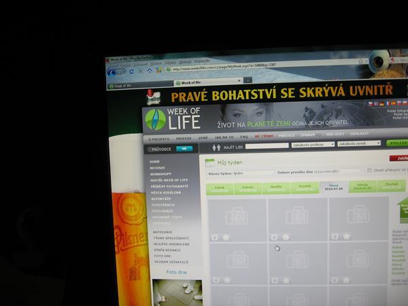Image resolution: width=408 pixels, height=306 pixels.
Task: Open MÉ TÝDNY in top navigation
Action: 264,137
